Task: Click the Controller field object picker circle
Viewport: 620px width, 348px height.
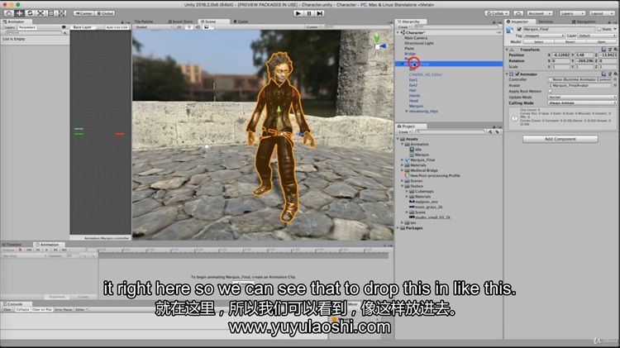Action: click(615, 79)
